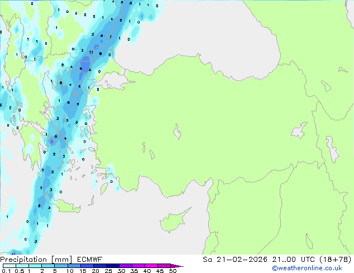The image size is (354, 273).
Task: Pick the 5–10 mm legend swatch
Action: (61, 266)
